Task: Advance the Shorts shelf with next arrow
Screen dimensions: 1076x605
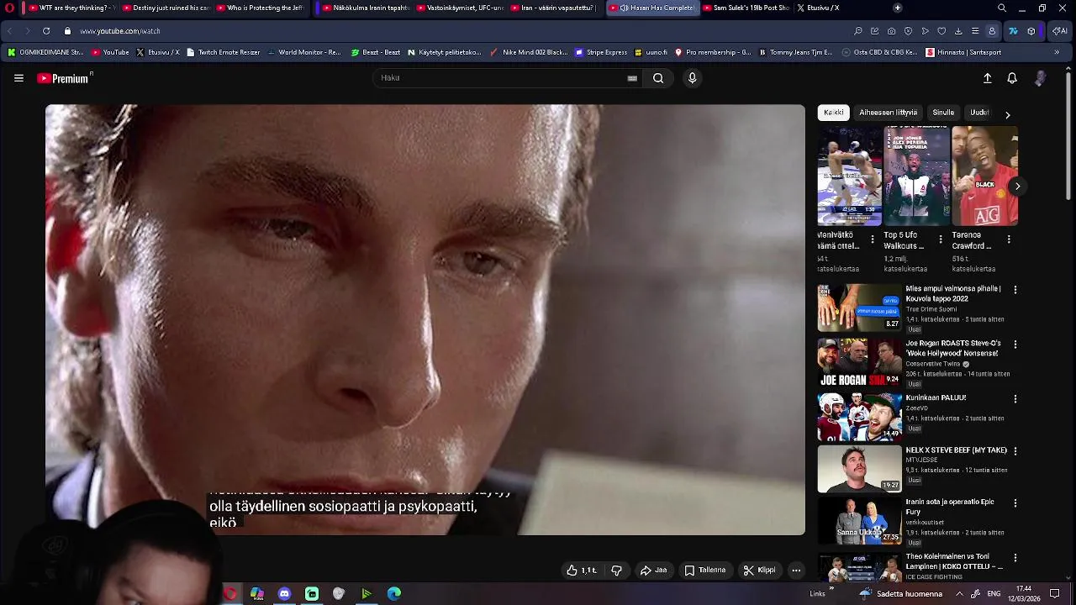Action: point(1017,187)
